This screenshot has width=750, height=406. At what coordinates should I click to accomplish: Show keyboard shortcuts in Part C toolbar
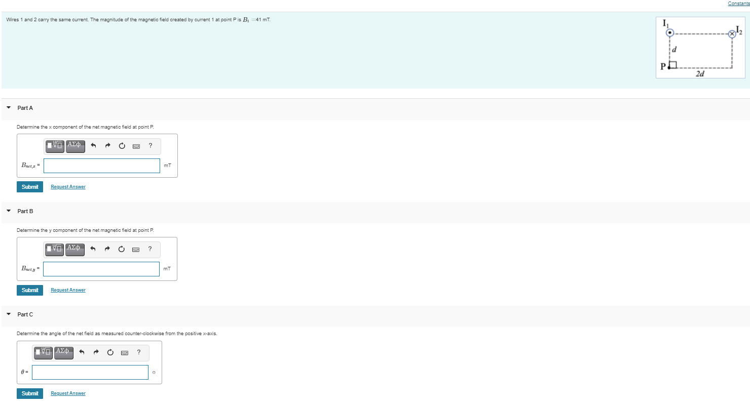(x=125, y=352)
